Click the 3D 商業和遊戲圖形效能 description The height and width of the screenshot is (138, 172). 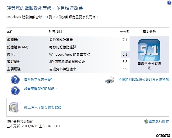[x=67, y=62]
